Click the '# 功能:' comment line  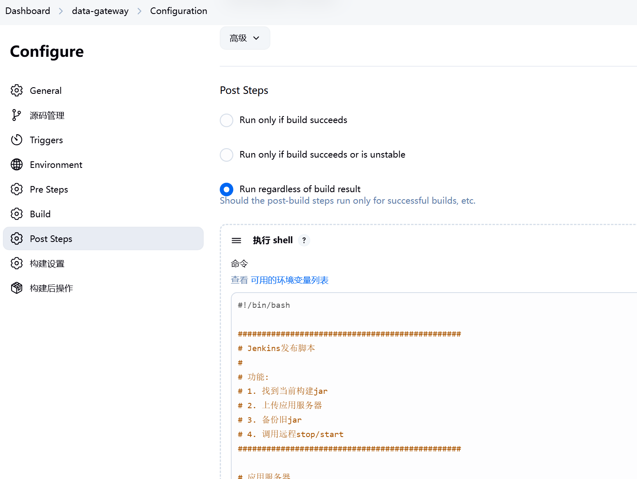click(x=253, y=377)
